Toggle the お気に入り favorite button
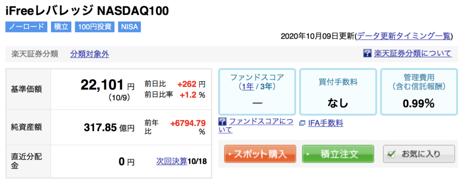This screenshot has width=467, height=184. pyautogui.click(x=419, y=154)
